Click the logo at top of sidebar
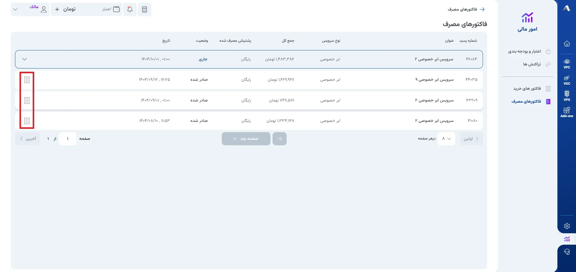 coord(567,8)
